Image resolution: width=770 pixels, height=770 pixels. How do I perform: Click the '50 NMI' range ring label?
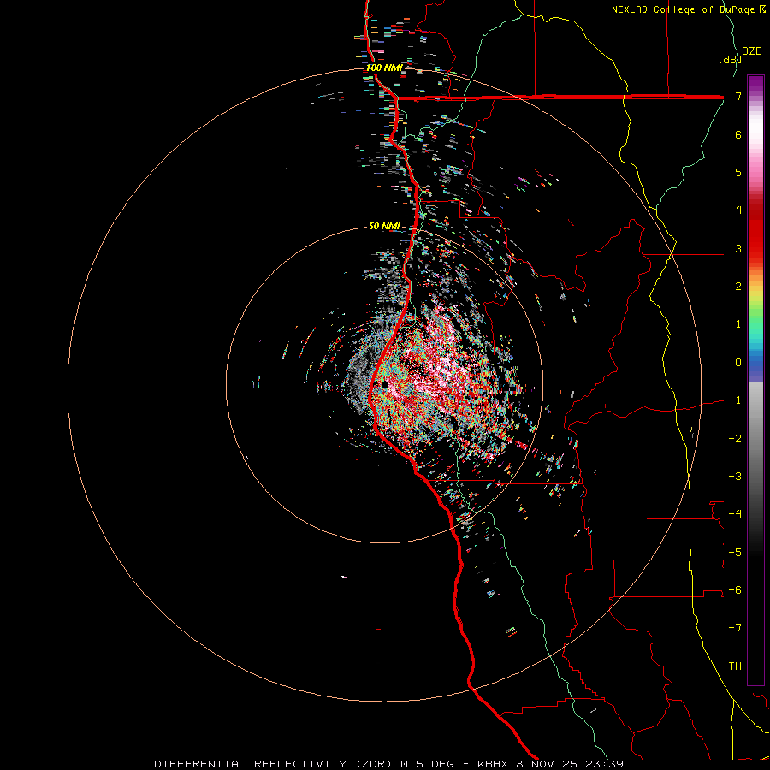coord(384,226)
